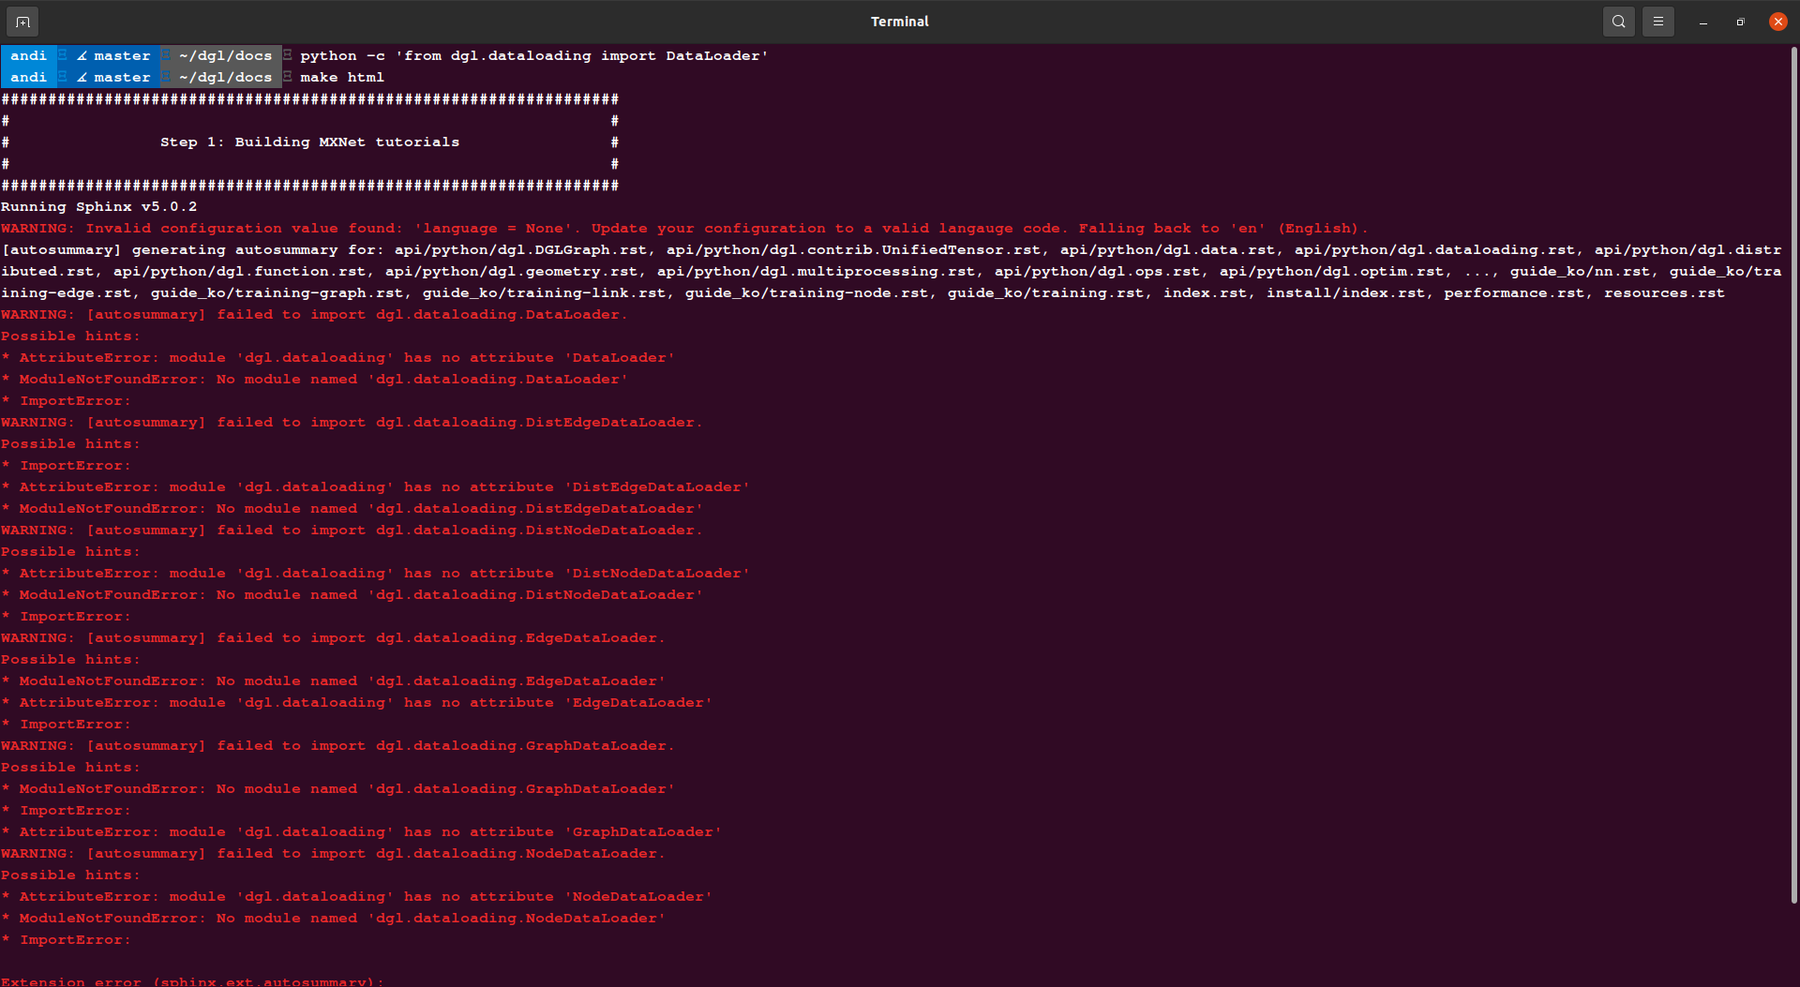Open the terminal search function

[1618, 21]
